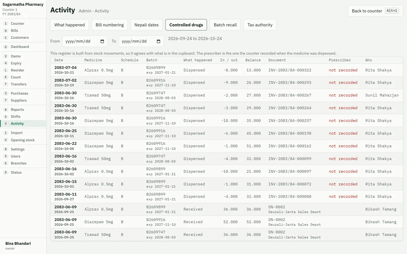Click document INV-2083/84-000008
Screen dimensions: 407x254
[290, 197]
